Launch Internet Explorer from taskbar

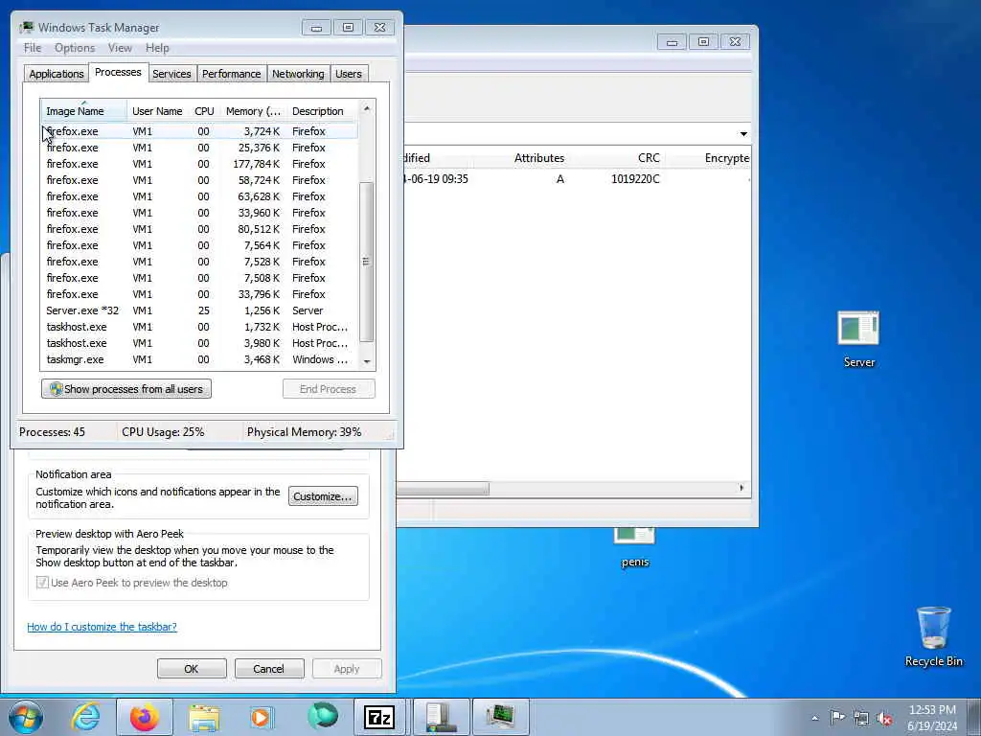85,717
